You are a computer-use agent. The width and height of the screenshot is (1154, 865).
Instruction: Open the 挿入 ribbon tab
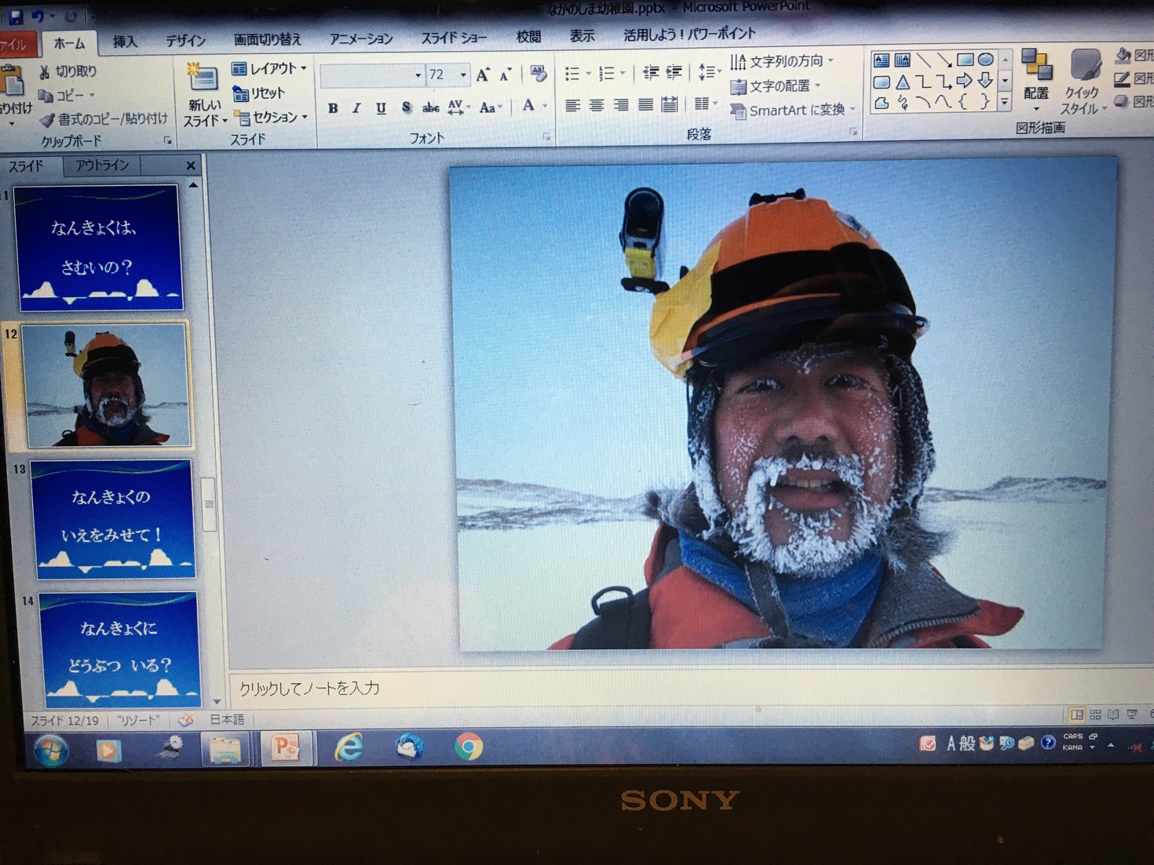point(125,42)
